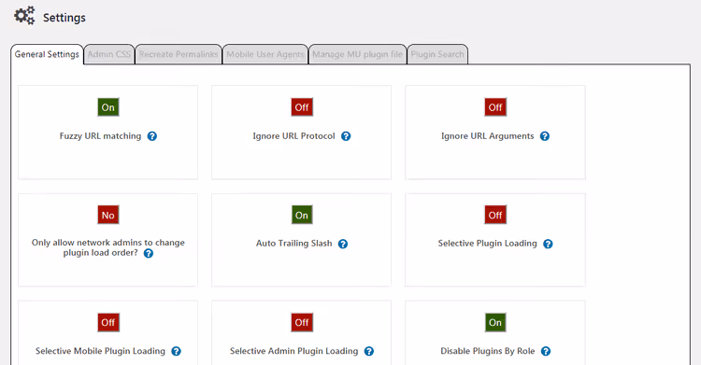Toggle Fuzzy URL matching On button
This screenshot has height=365, width=701.
[108, 107]
